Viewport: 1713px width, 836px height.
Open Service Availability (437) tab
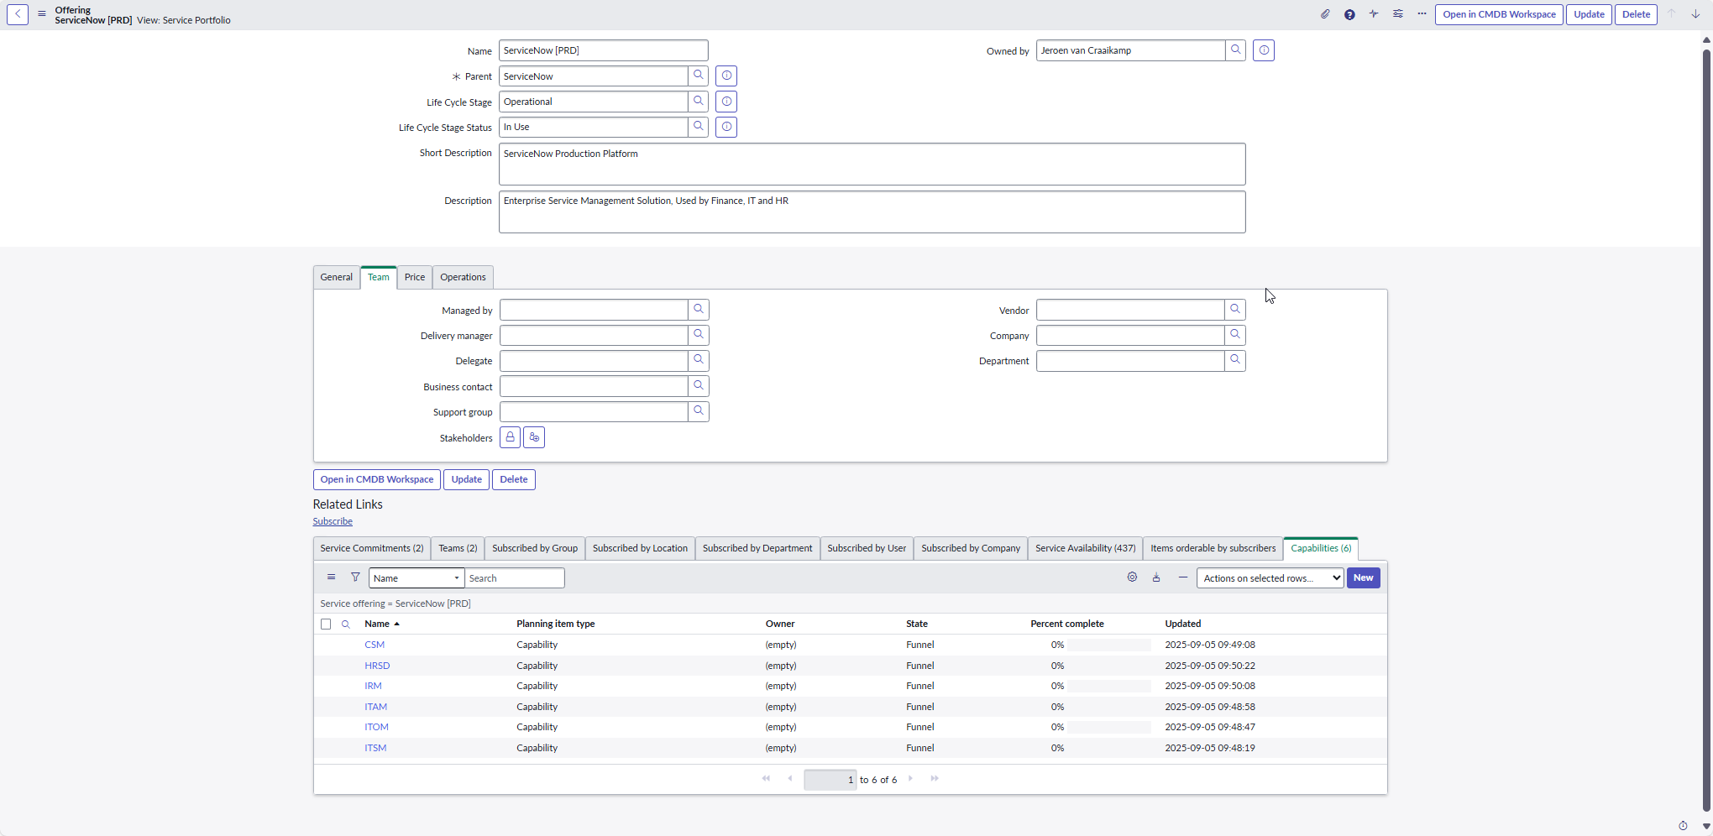point(1085,548)
